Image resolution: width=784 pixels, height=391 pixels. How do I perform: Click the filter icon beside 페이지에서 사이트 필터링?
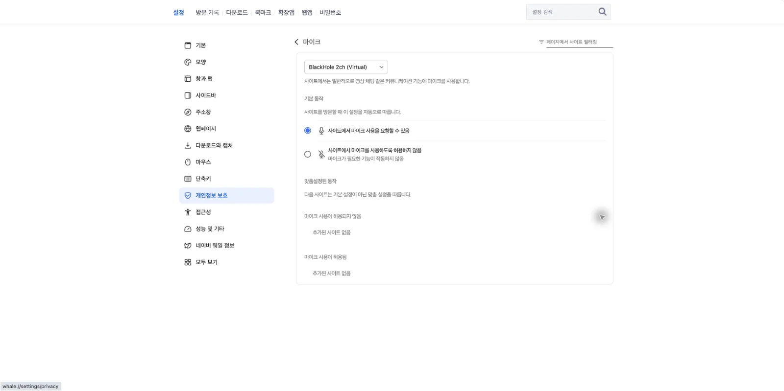click(541, 42)
